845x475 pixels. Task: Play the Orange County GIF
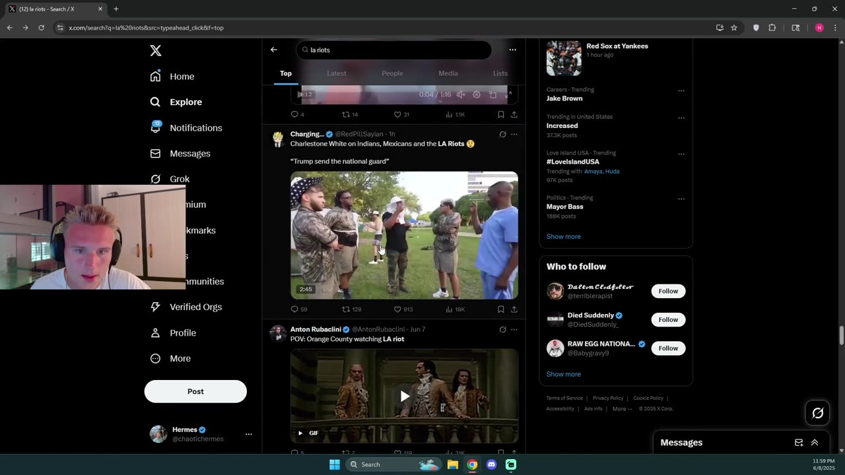click(x=404, y=396)
